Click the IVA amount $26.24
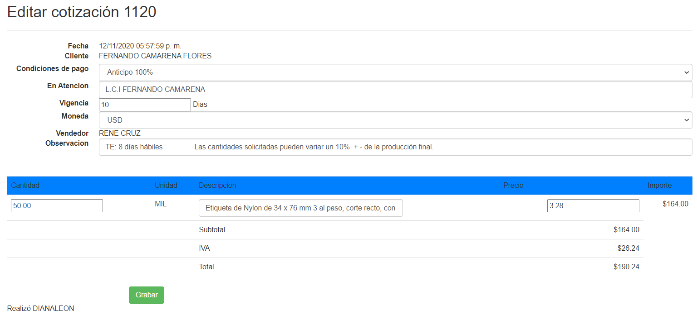 (628, 248)
